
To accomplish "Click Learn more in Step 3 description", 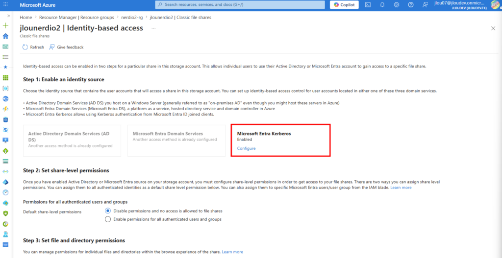I will point(232,252).
